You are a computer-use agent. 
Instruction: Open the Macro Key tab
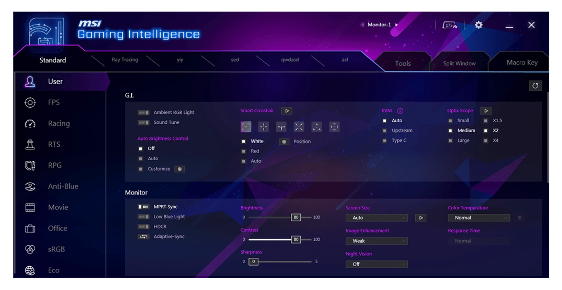(522, 62)
